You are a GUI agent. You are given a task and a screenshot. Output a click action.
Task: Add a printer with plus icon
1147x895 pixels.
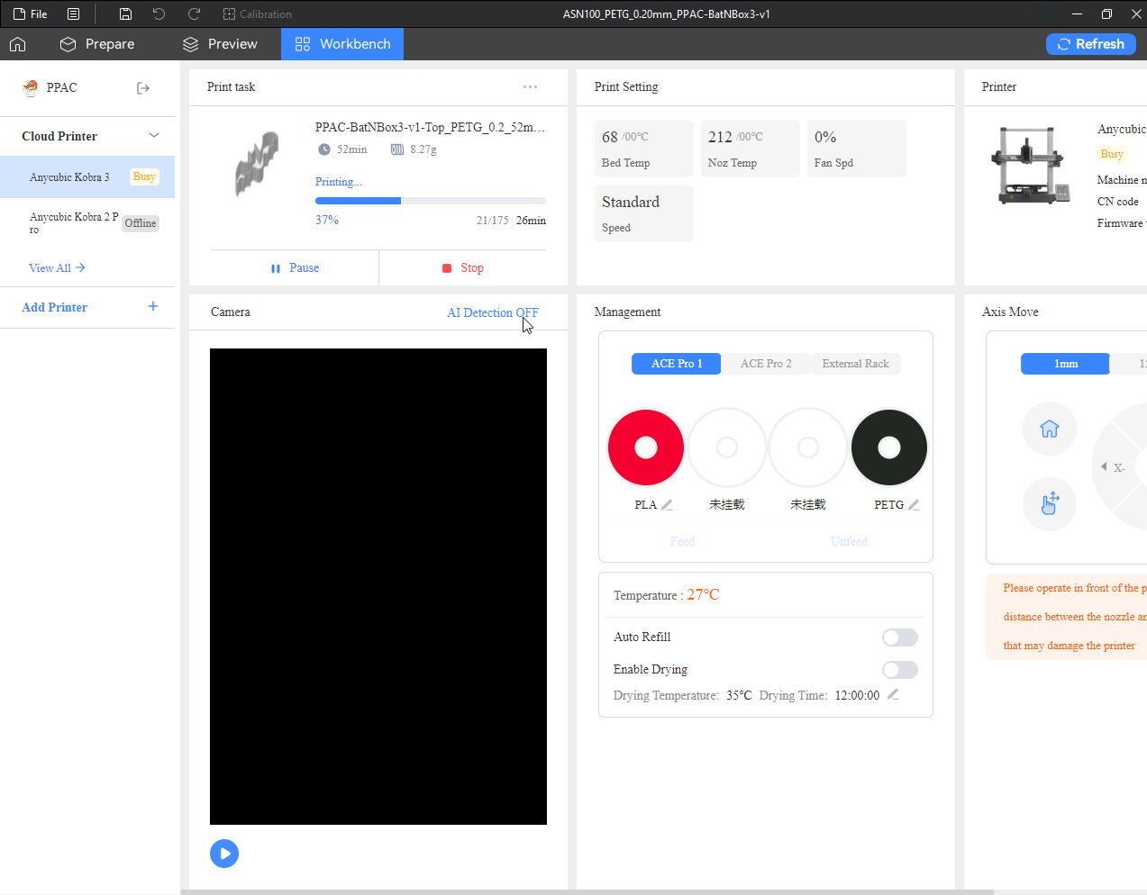pos(153,307)
